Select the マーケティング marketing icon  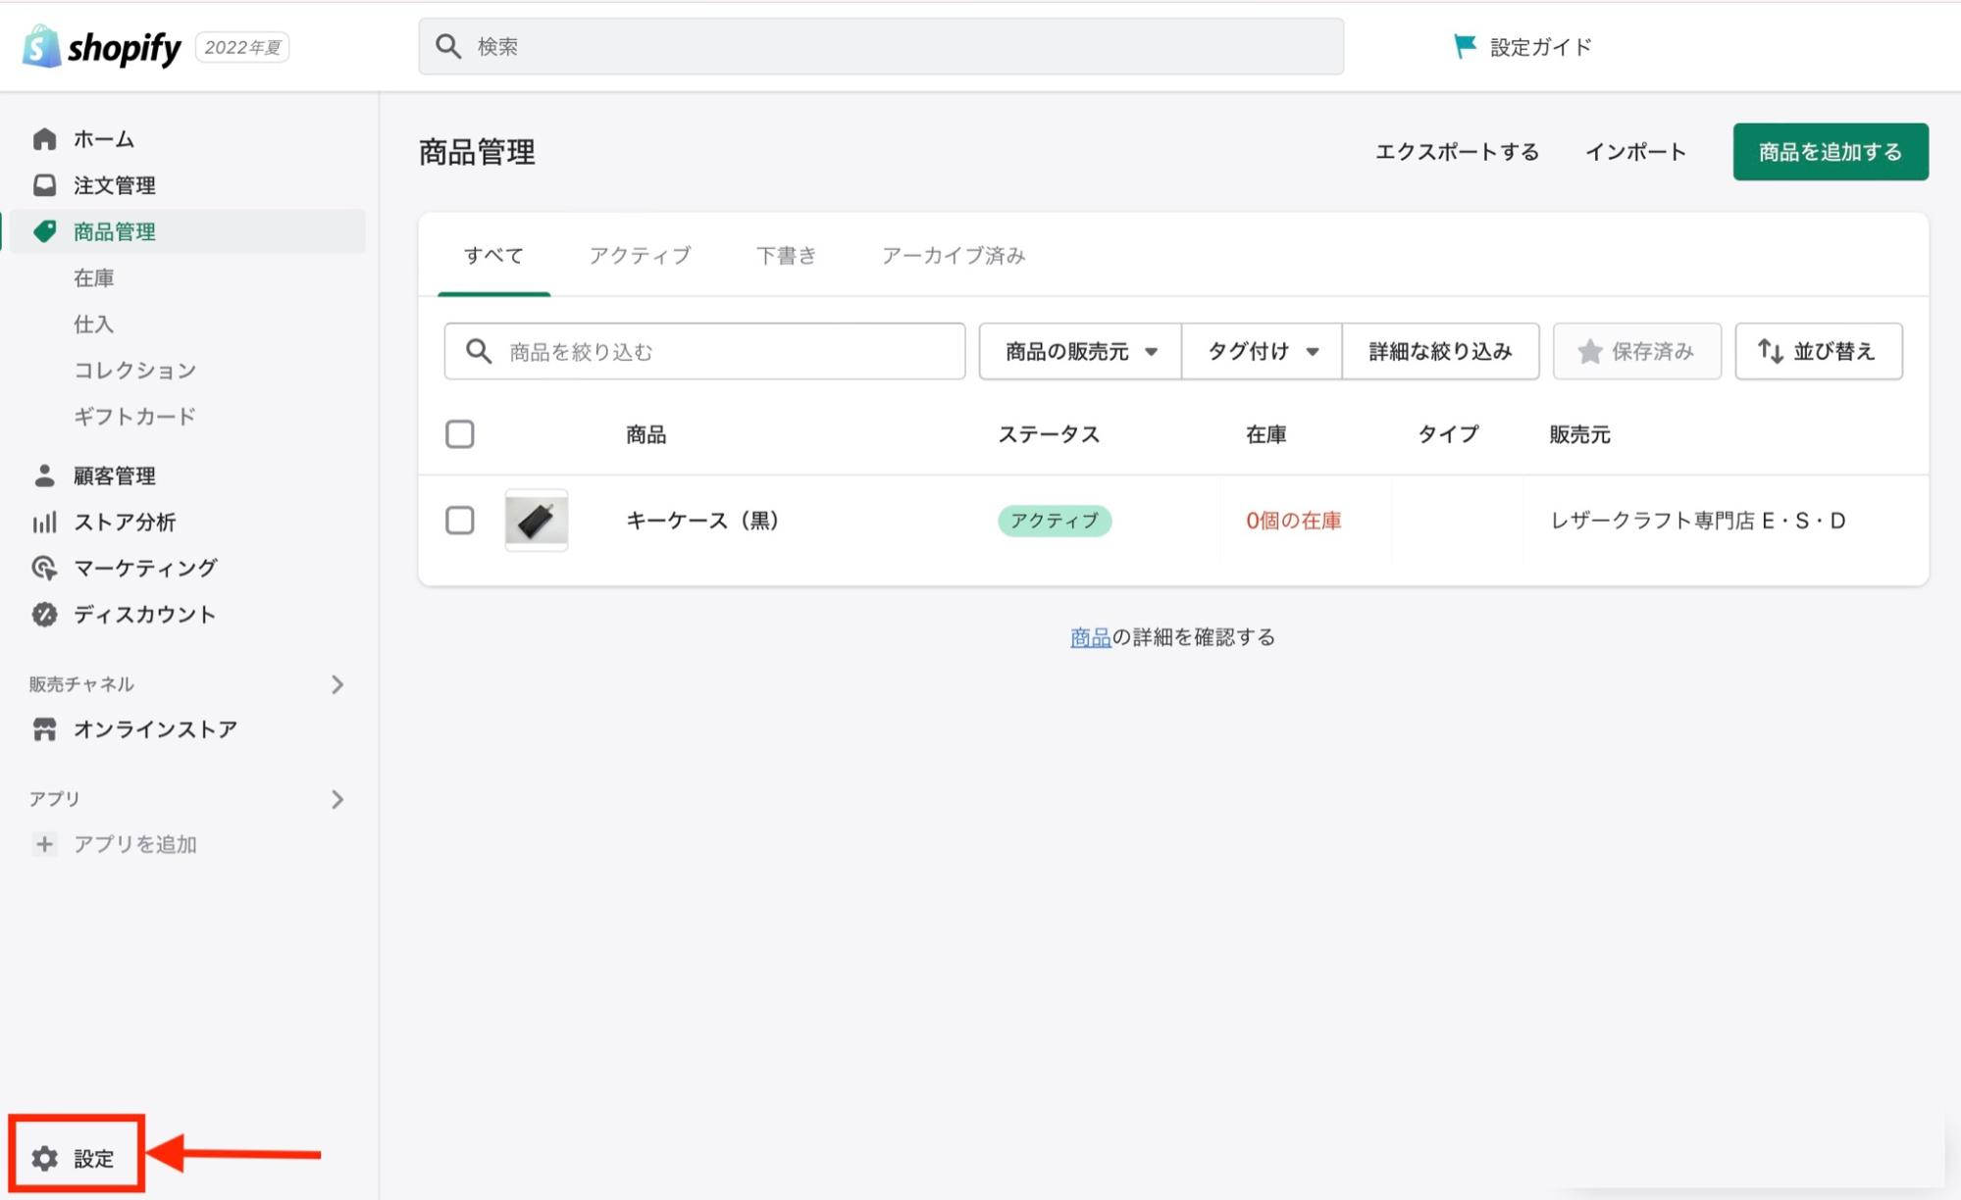tap(43, 568)
